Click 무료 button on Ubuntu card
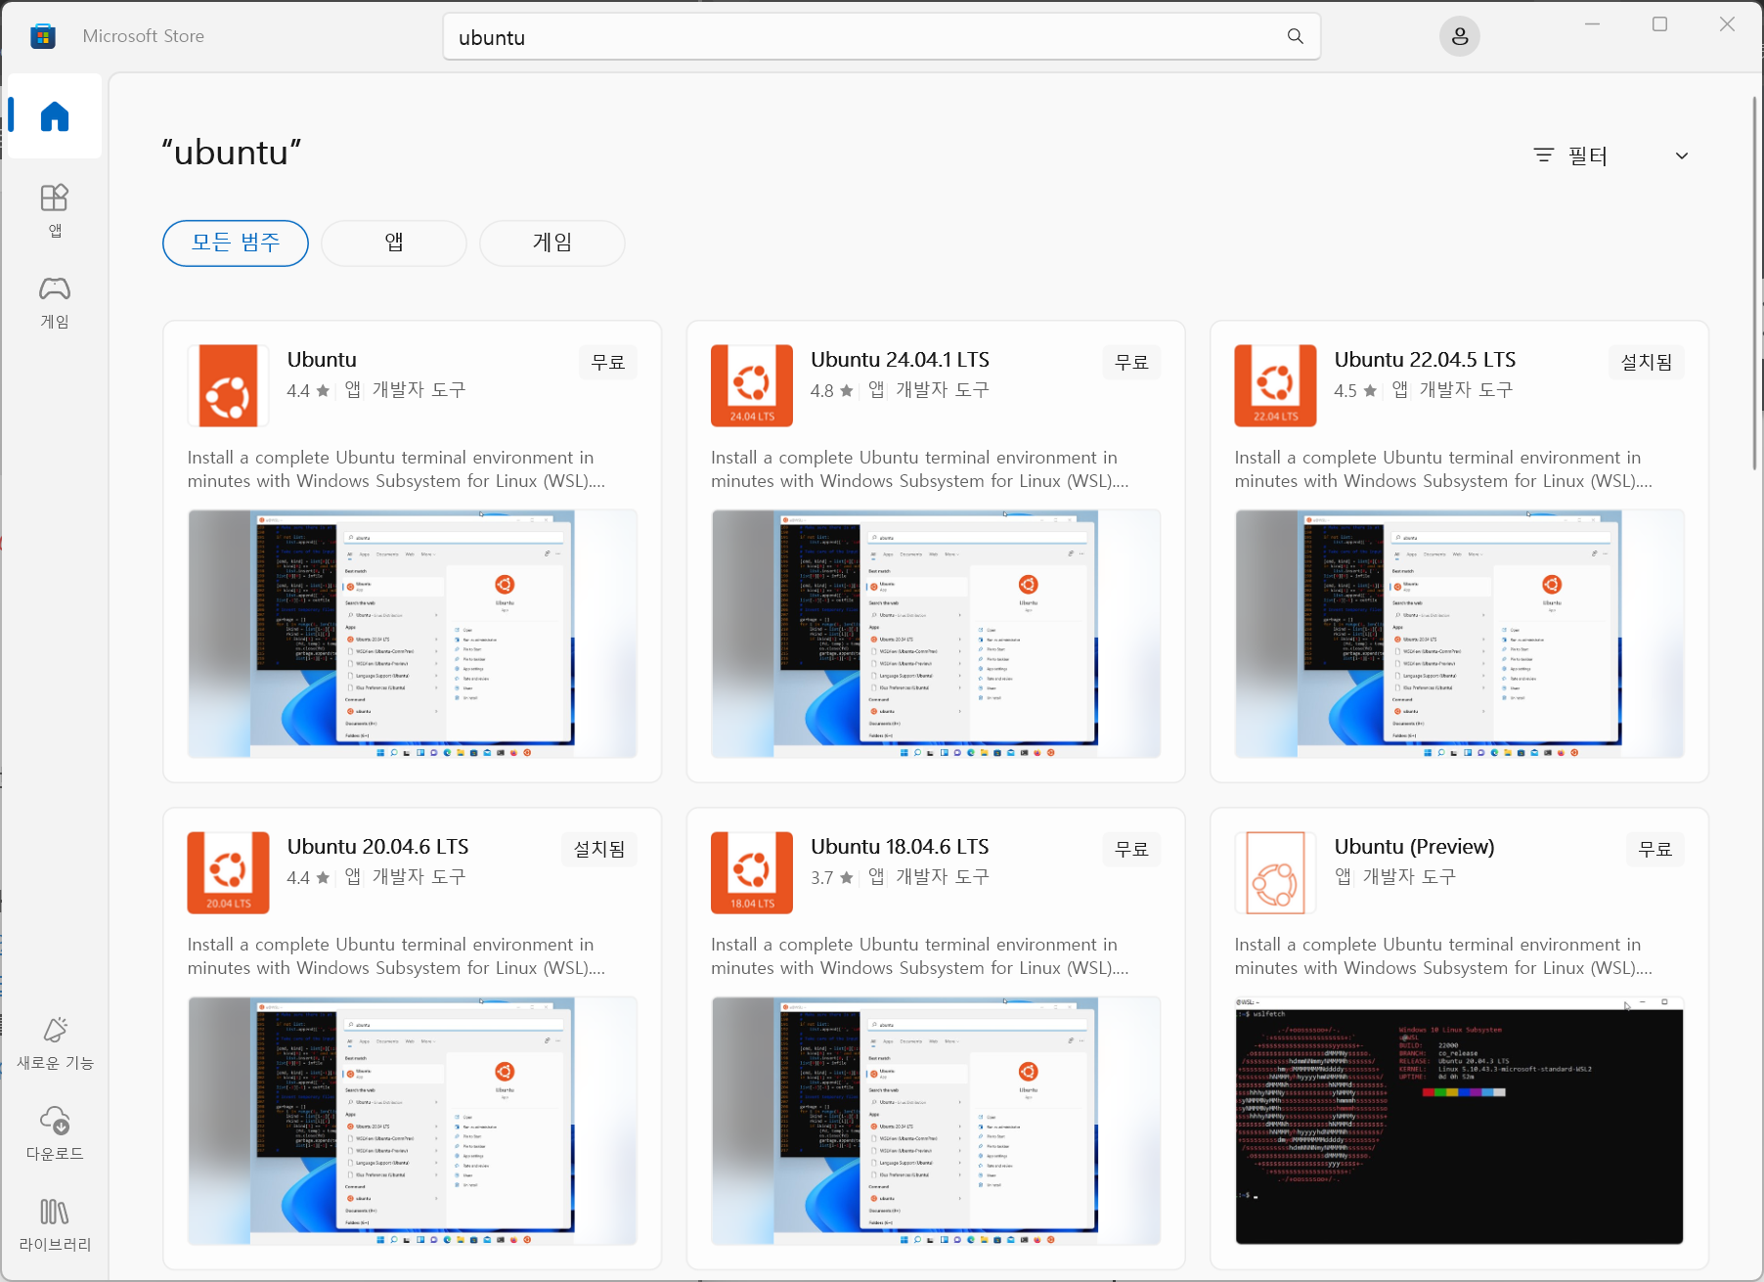1764x1282 pixels. [608, 362]
